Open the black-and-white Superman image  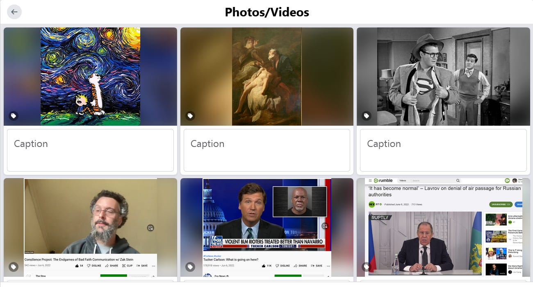click(x=443, y=77)
